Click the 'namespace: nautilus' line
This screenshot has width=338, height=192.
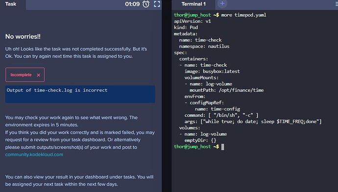pos(204,46)
